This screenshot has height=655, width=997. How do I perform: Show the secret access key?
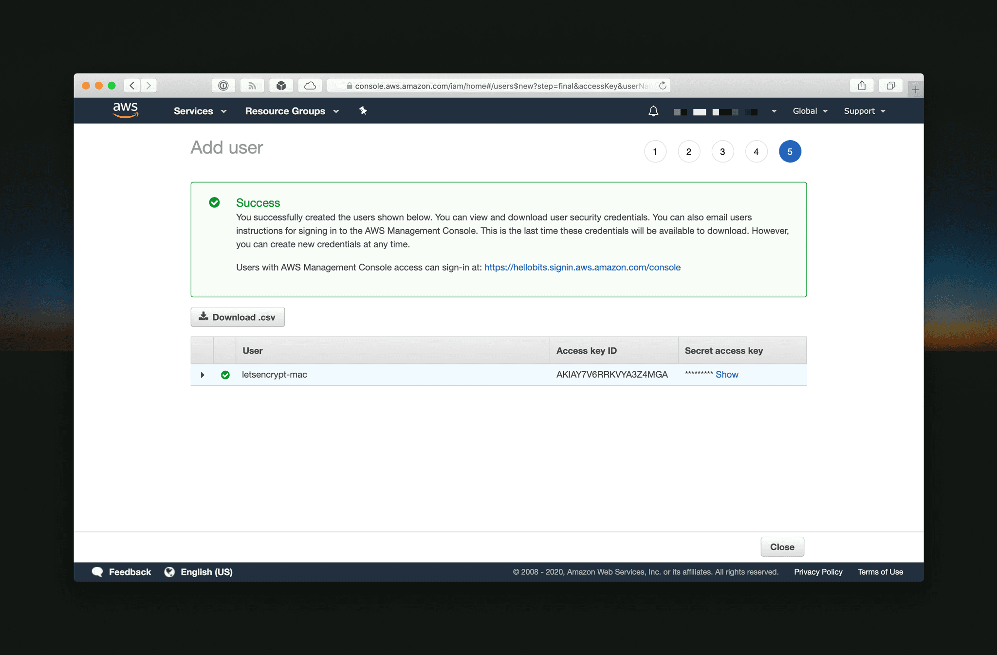726,375
